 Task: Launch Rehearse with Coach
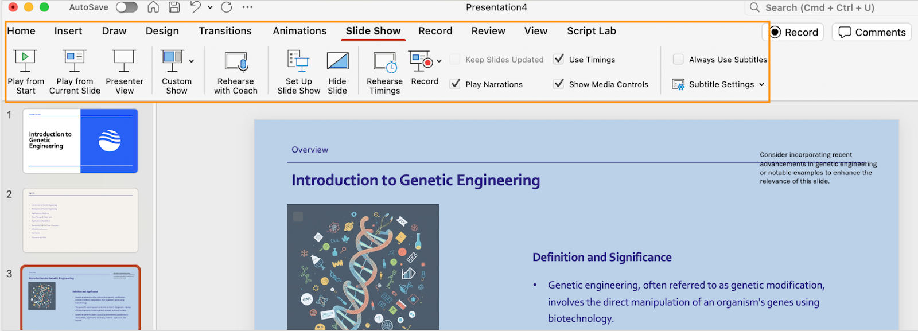(236, 61)
